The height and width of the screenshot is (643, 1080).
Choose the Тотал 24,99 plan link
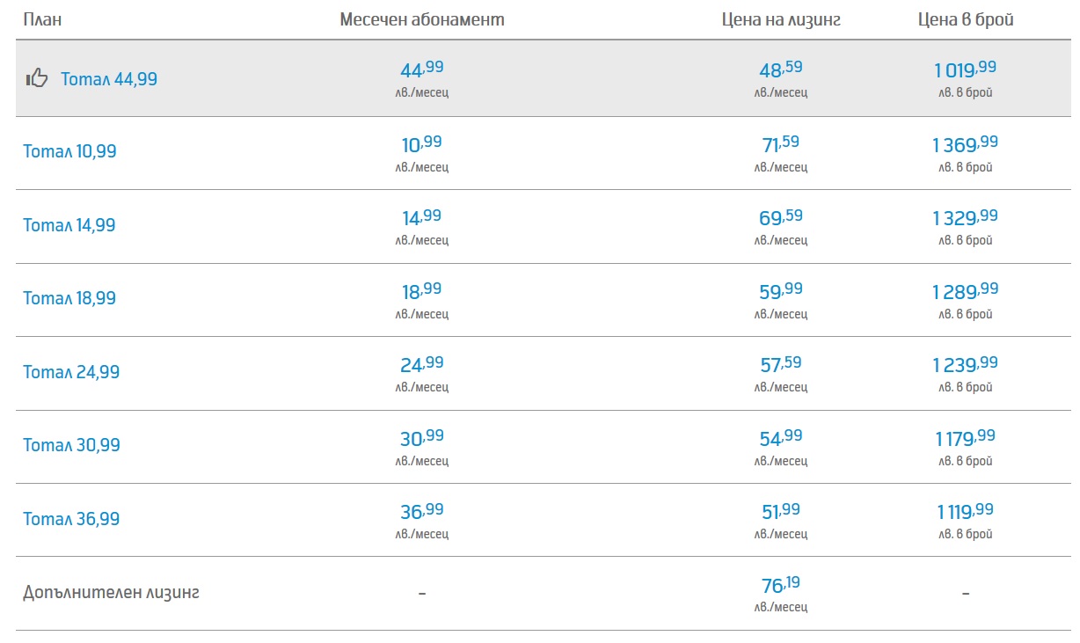click(x=71, y=372)
